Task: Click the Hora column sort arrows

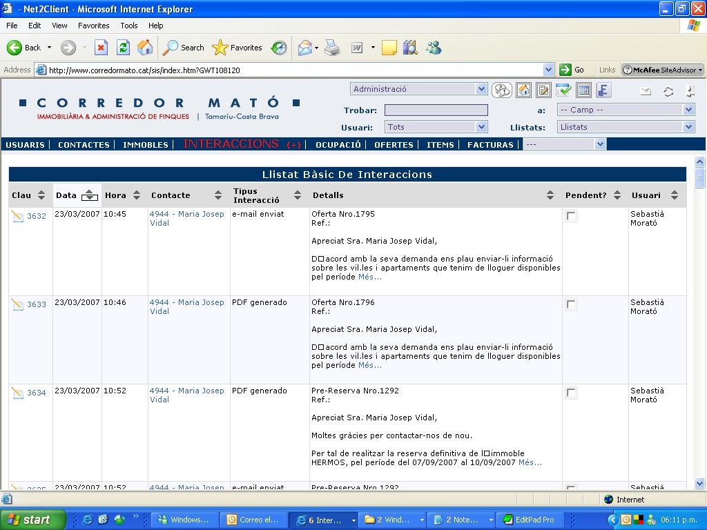Action: pyautogui.click(x=137, y=195)
